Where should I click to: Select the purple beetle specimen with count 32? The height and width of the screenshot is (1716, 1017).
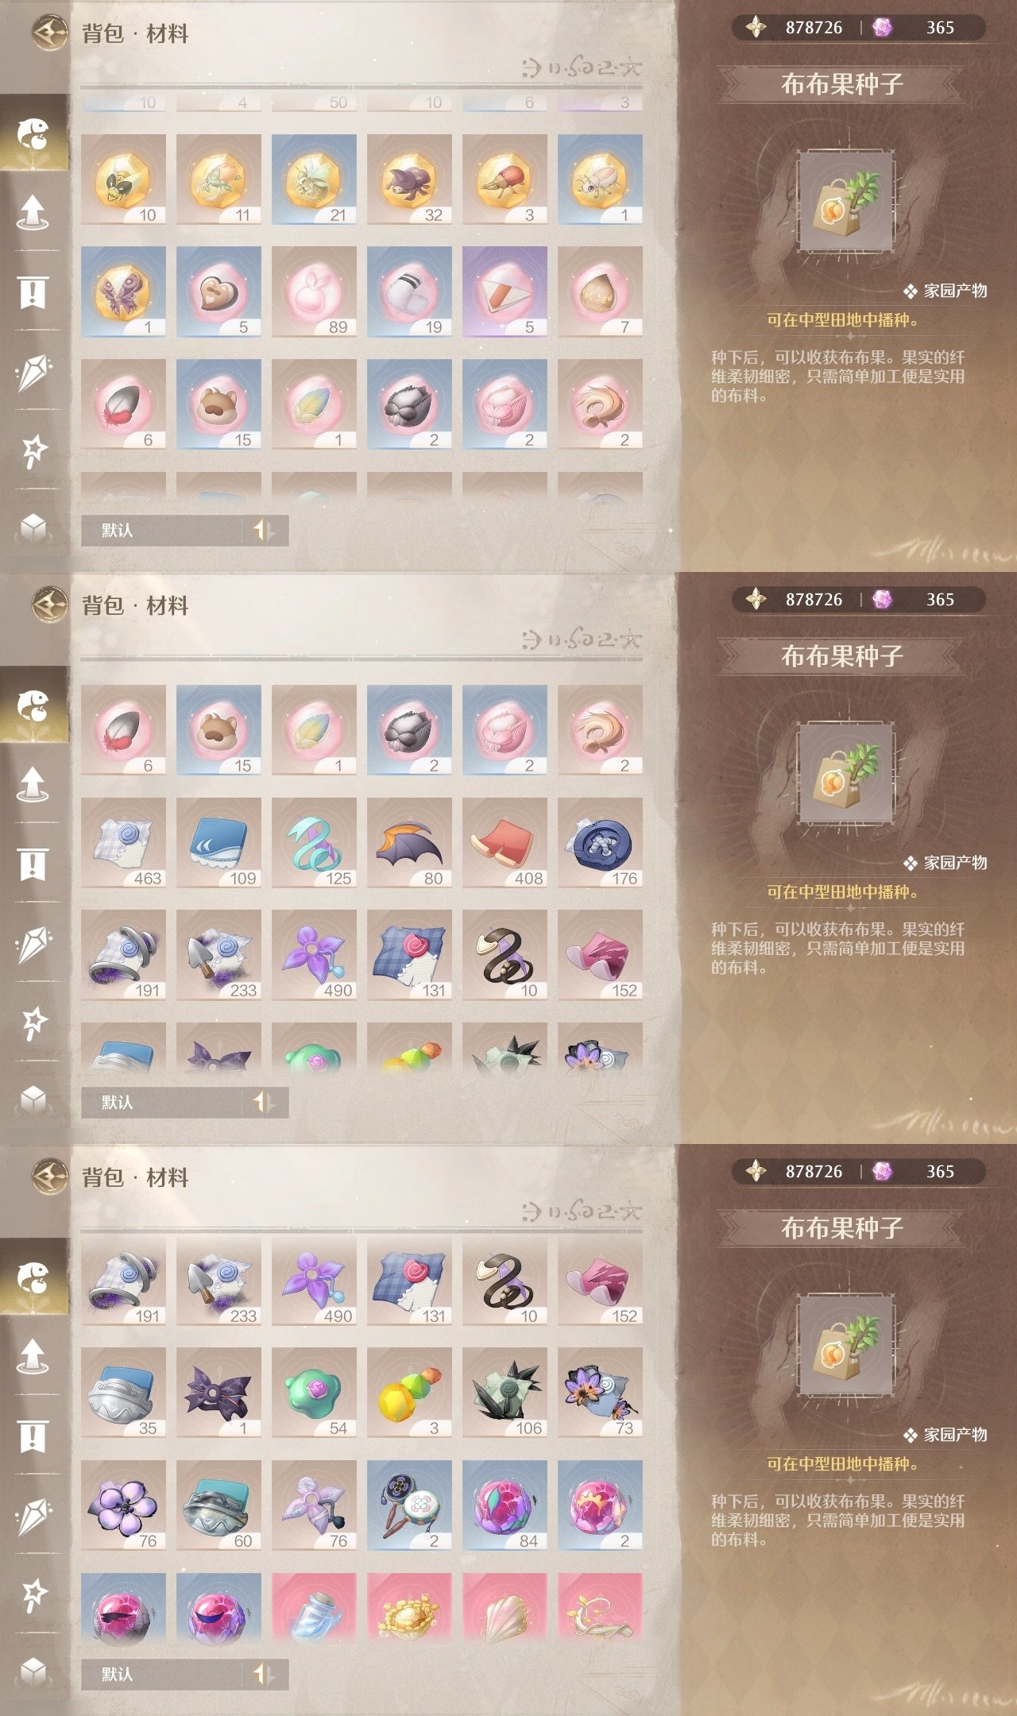409,180
